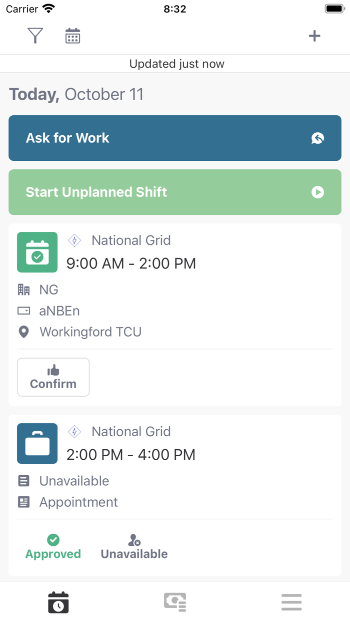This screenshot has width=350, height=623.
Task: Tap the plus icon to add an entry
Action: (x=314, y=36)
